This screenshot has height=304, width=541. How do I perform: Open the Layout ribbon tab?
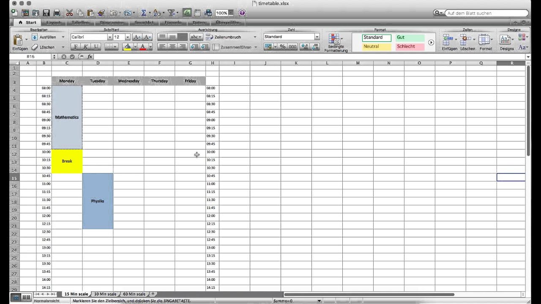53,22
